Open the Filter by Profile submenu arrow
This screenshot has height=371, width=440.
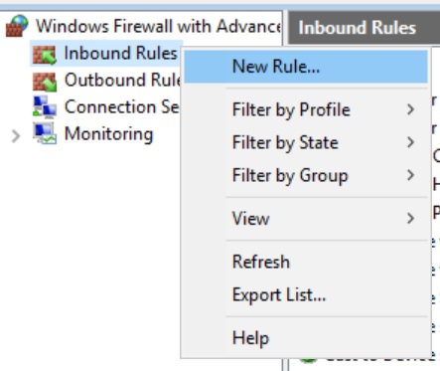point(410,109)
